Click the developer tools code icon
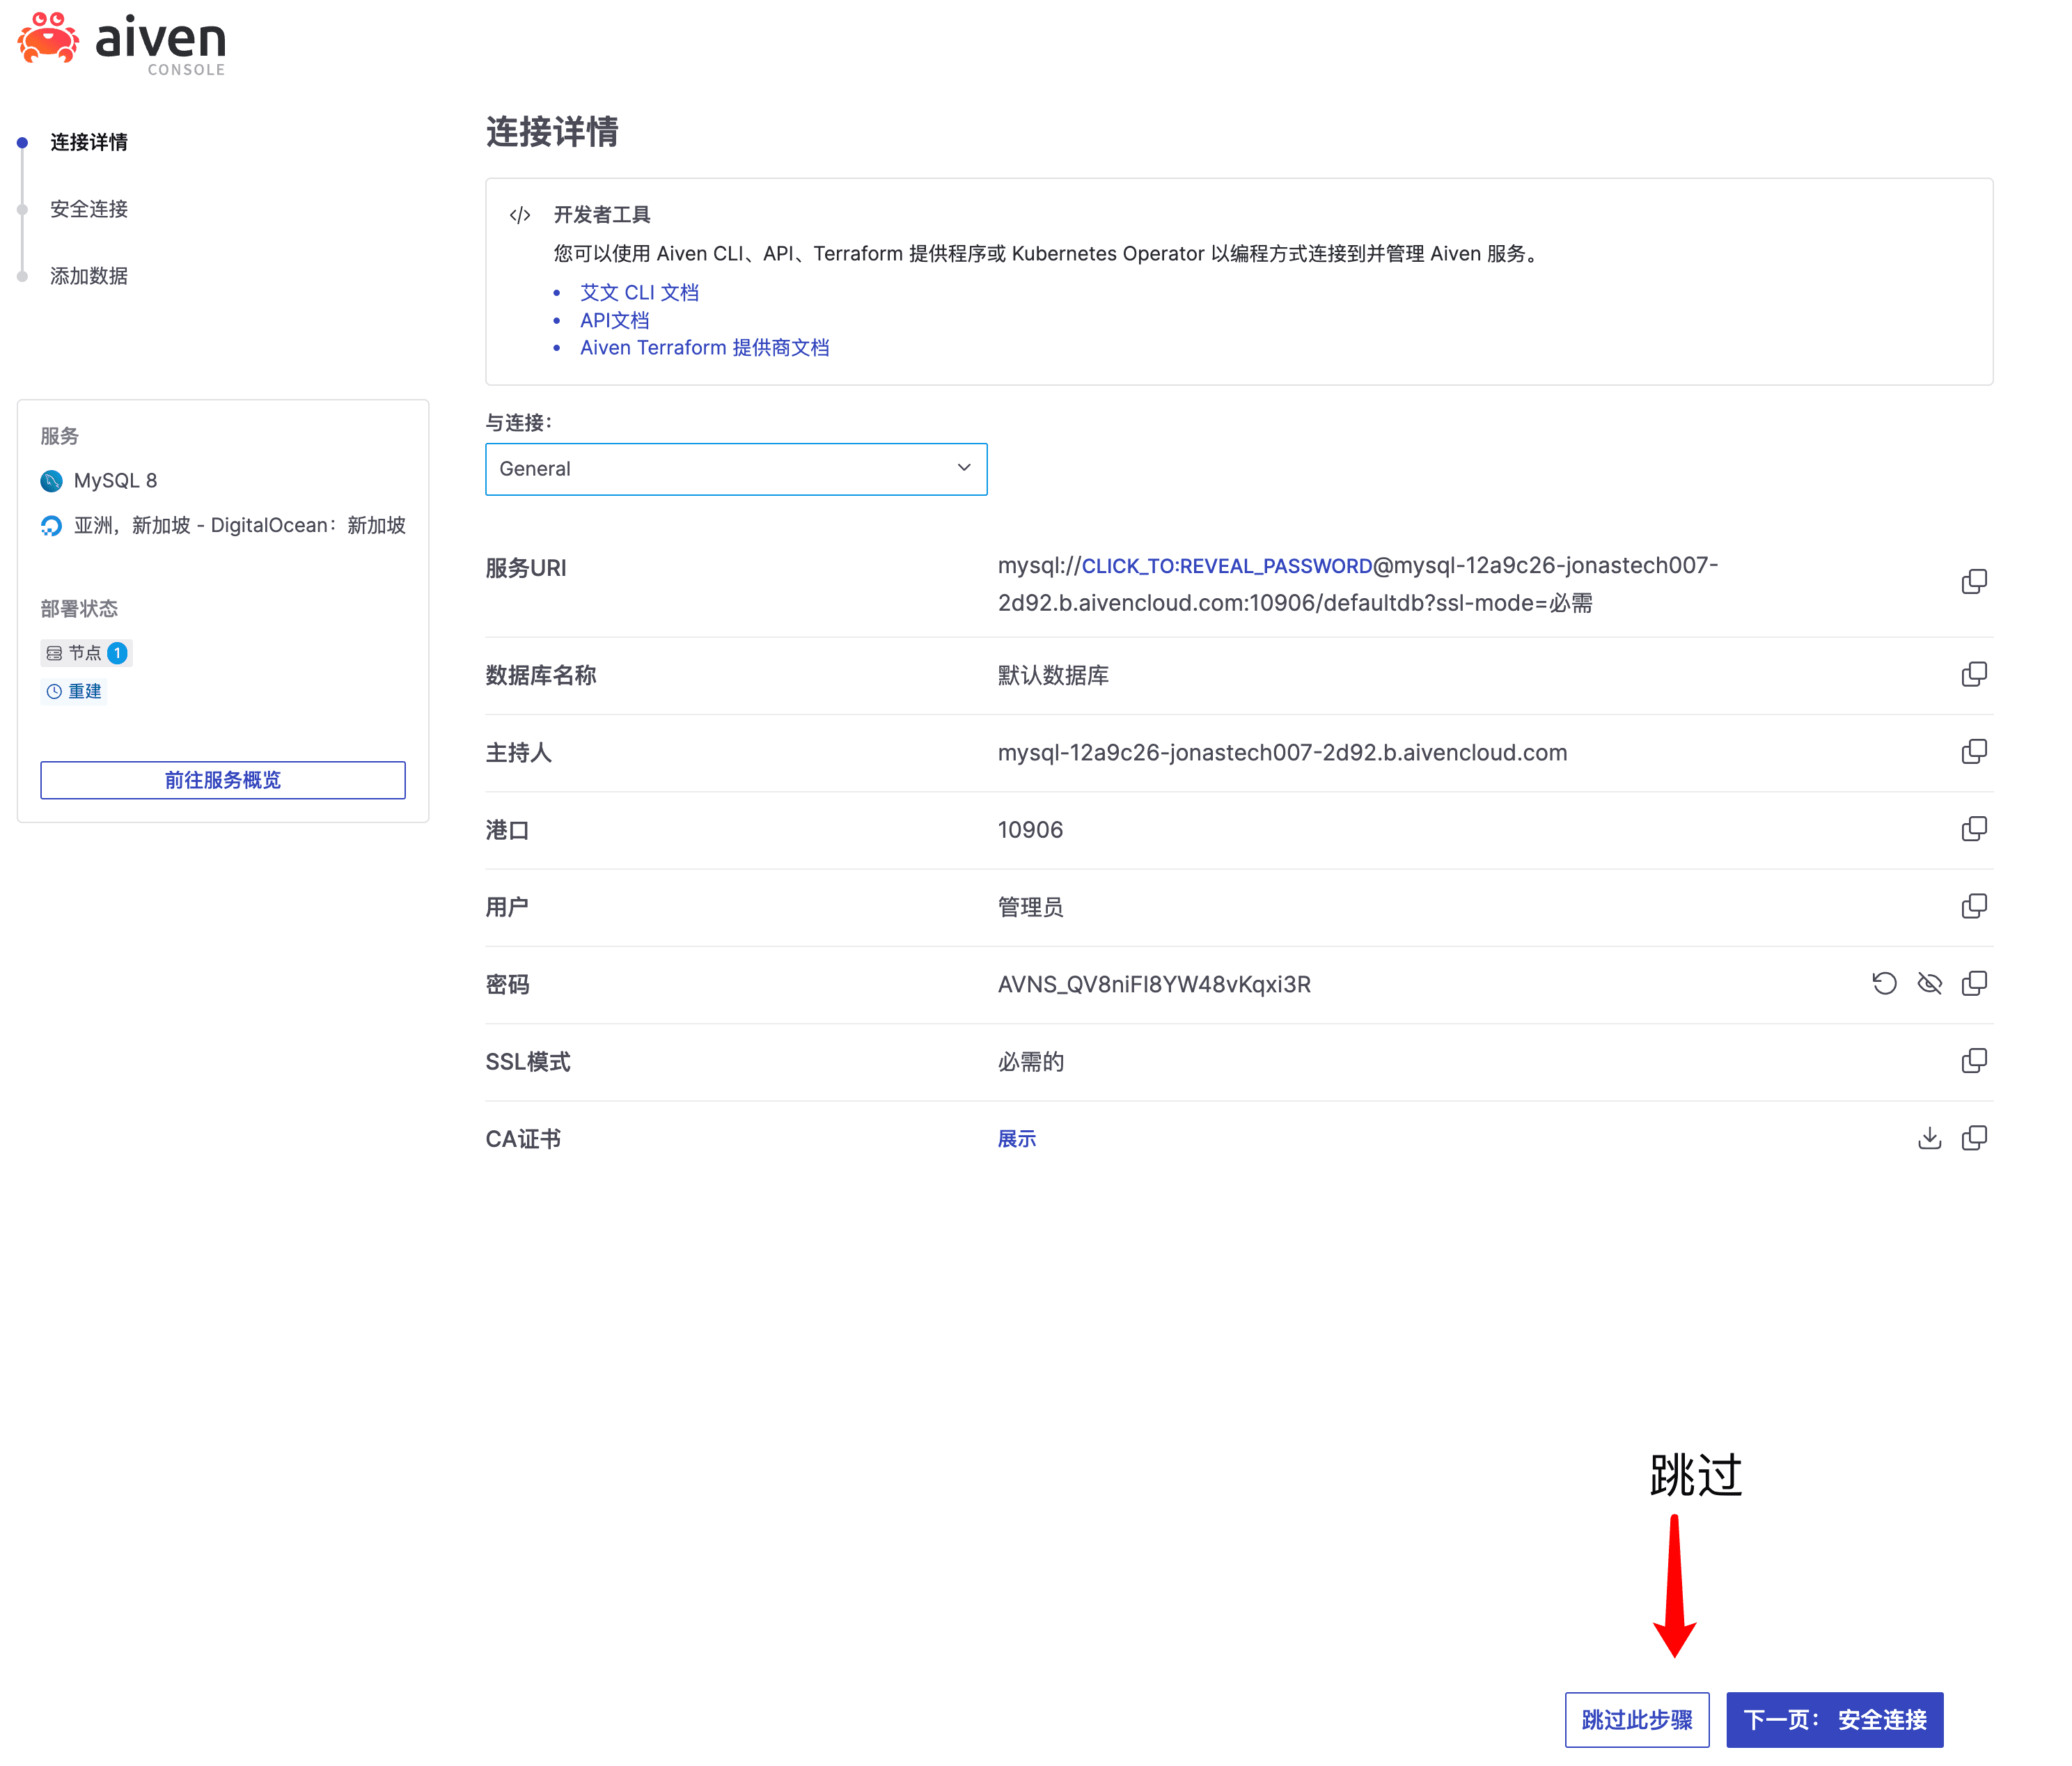Image resolution: width=2072 pixels, height=1766 pixels. 519,215
